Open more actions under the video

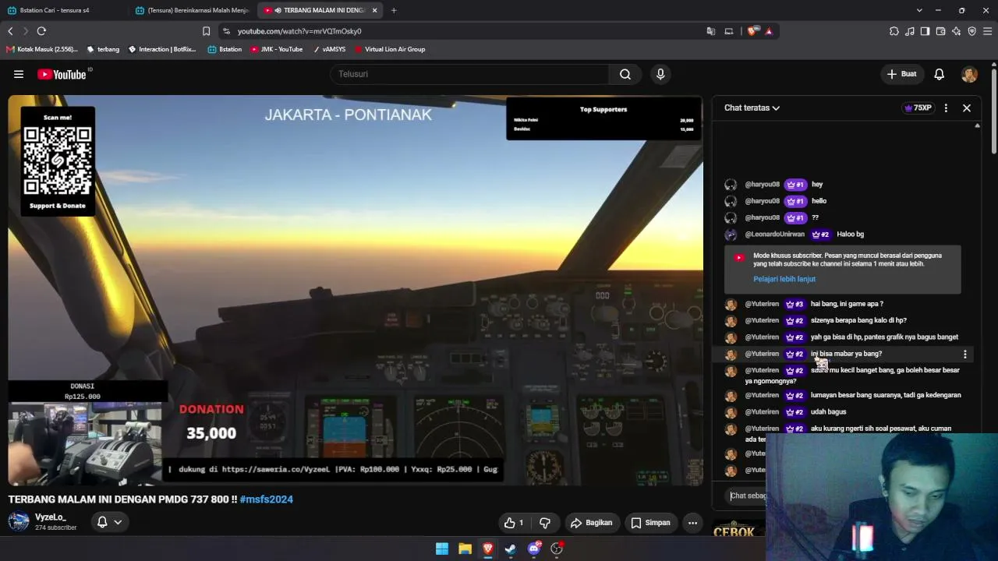click(x=692, y=523)
